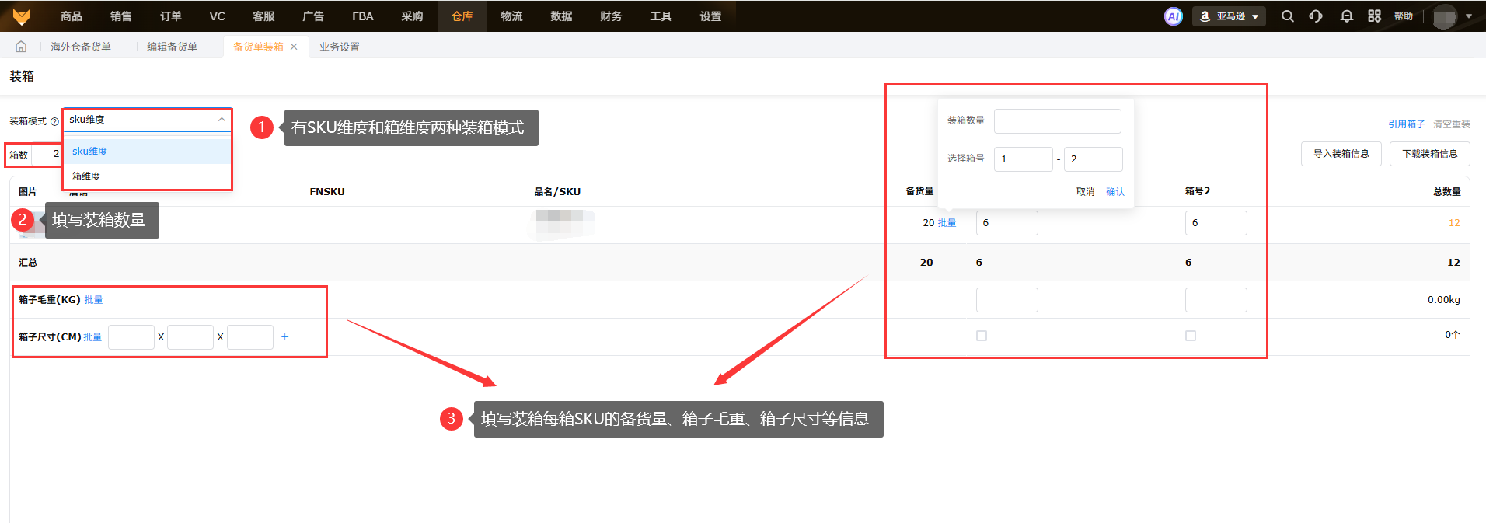Switch to the 编辑备货单 tab
This screenshot has width=1486, height=523.
(172, 47)
